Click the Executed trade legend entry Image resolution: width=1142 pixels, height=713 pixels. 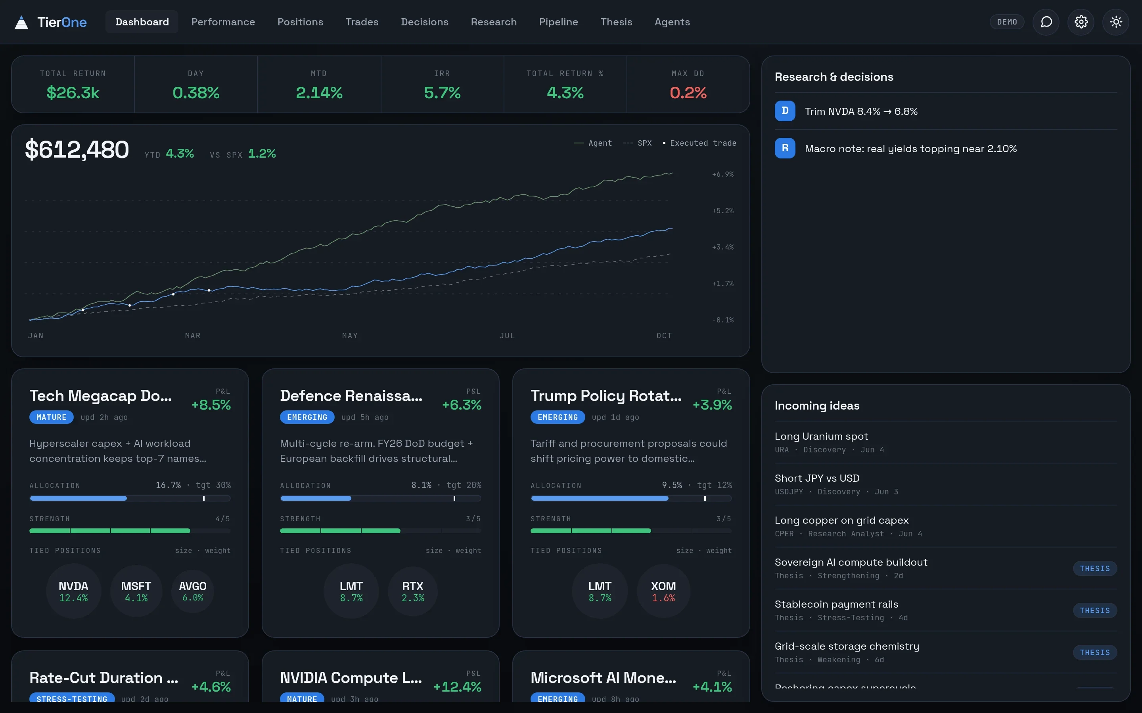coord(699,143)
